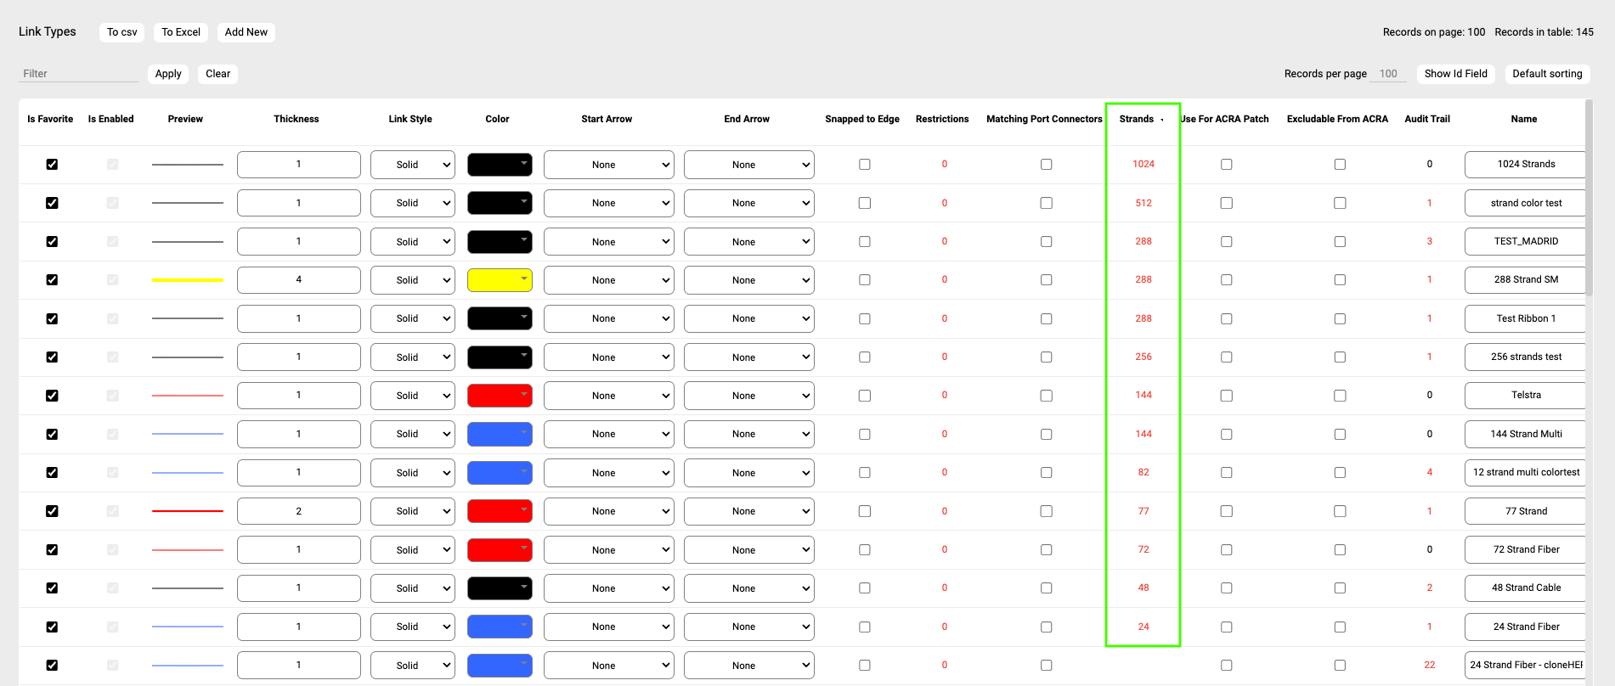Sort by the Thickness column header

pyautogui.click(x=296, y=119)
